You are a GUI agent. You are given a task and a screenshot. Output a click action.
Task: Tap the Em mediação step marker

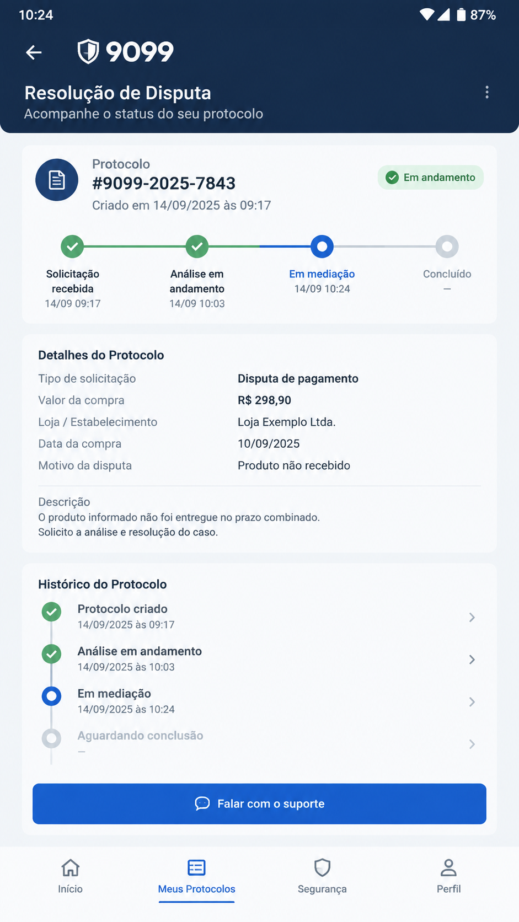[322, 246]
